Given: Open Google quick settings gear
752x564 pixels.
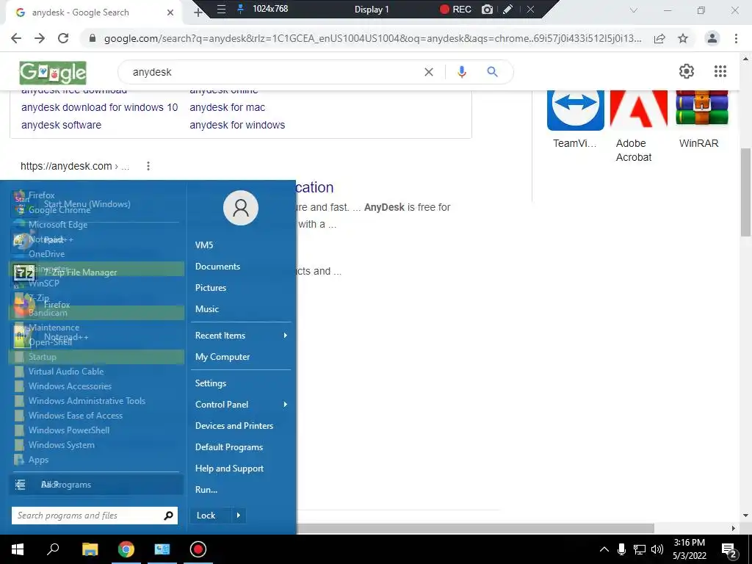Looking at the screenshot, I should tap(687, 71).
